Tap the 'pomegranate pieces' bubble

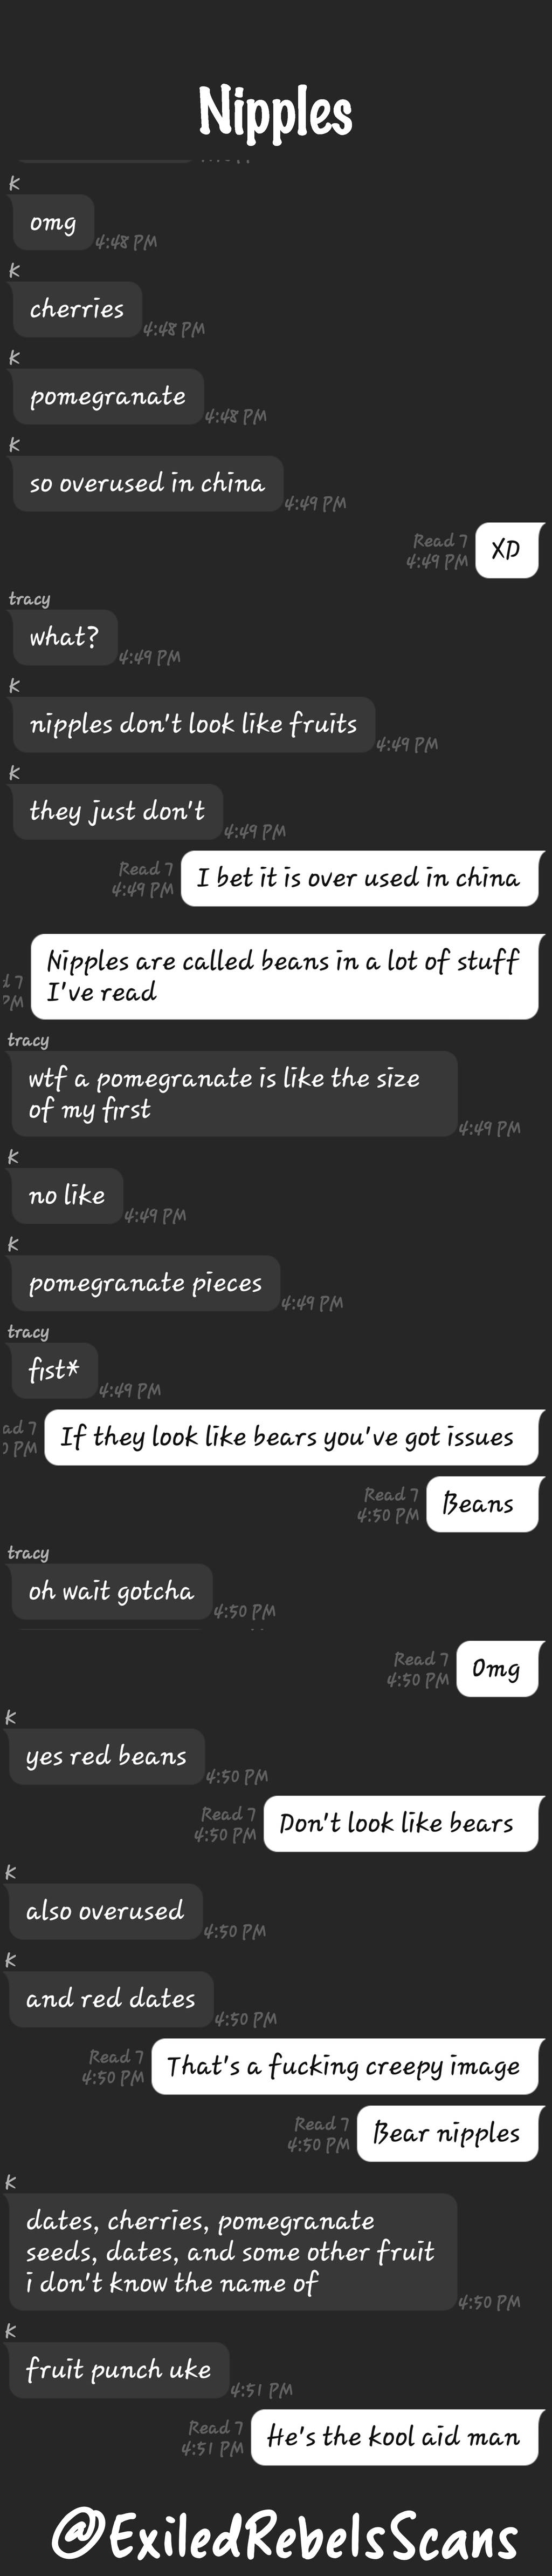[x=146, y=1283]
